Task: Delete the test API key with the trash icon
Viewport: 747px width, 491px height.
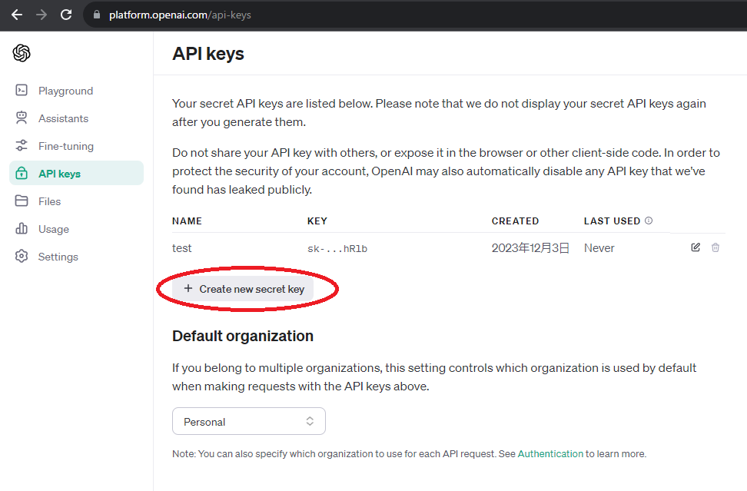Action: point(715,247)
